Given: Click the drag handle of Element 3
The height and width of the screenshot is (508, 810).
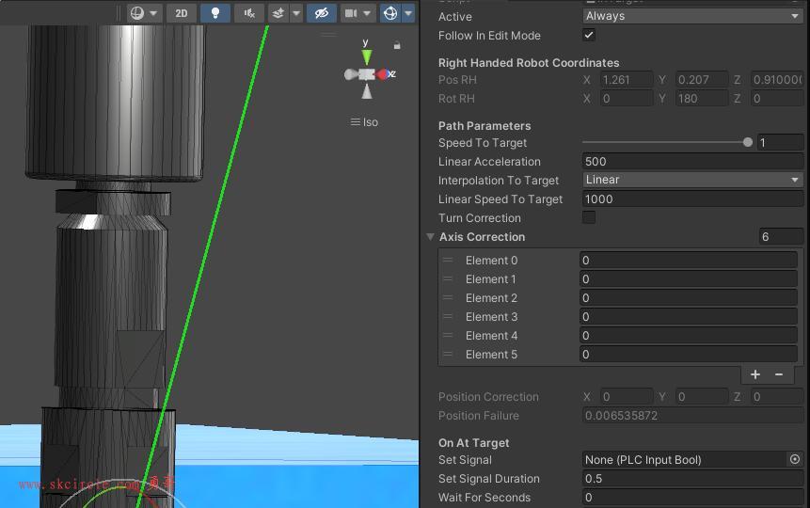Looking at the screenshot, I should (x=448, y=317).
